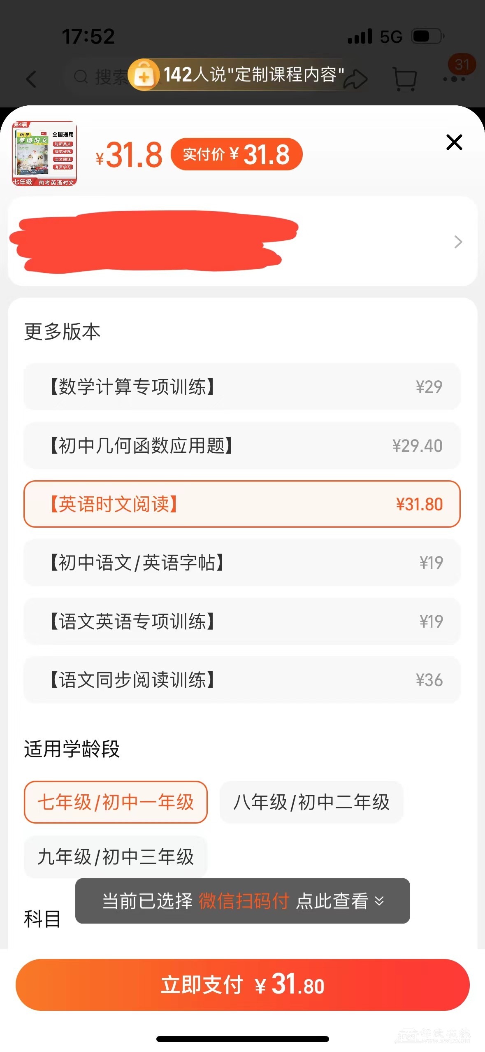Open the more options dots menu

[454, 79]
